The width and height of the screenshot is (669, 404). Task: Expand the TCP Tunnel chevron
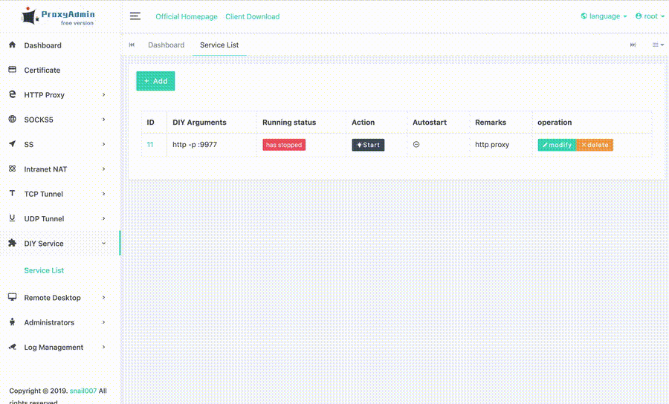pos(103,194)
